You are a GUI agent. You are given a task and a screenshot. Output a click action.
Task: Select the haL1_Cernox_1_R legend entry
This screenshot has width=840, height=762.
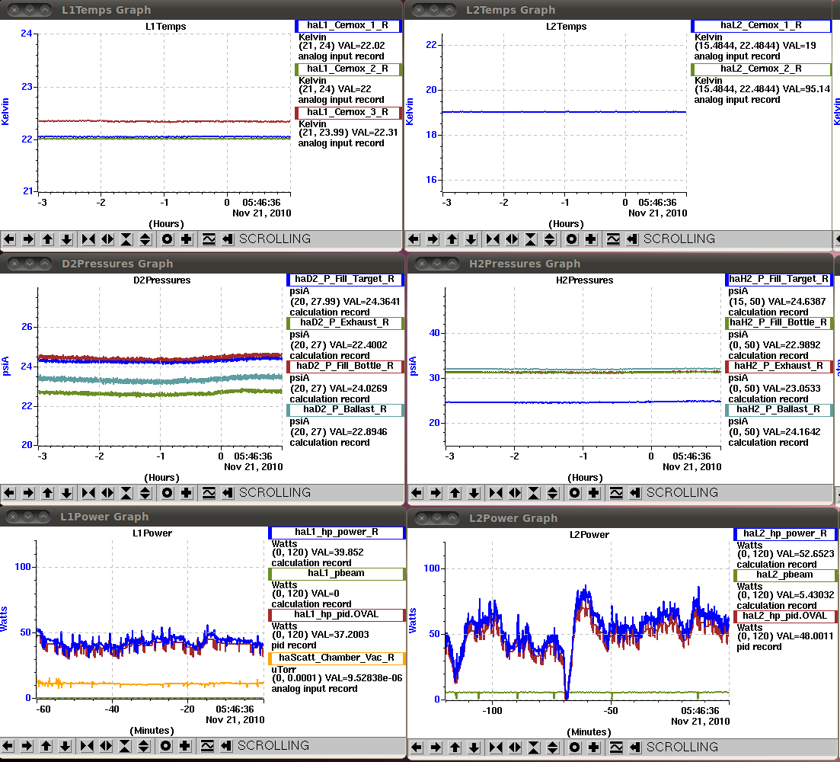coord(348,26)
